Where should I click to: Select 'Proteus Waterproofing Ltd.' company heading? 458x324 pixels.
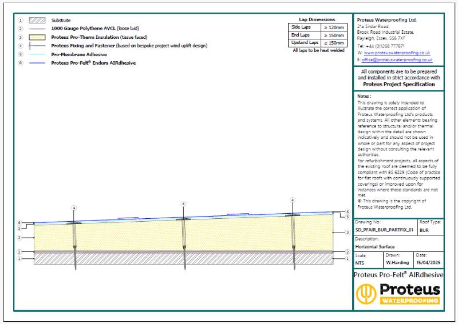coord(387,20)
